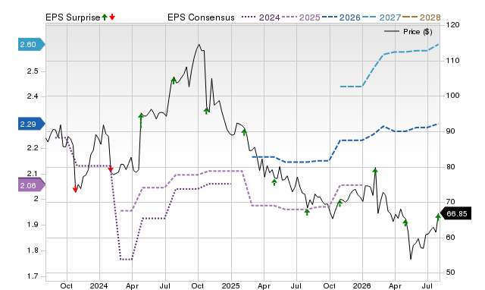Click the green up-arrow marker after Jul 2024
Viewport: 485px width, 290px height.
[174, 80]
